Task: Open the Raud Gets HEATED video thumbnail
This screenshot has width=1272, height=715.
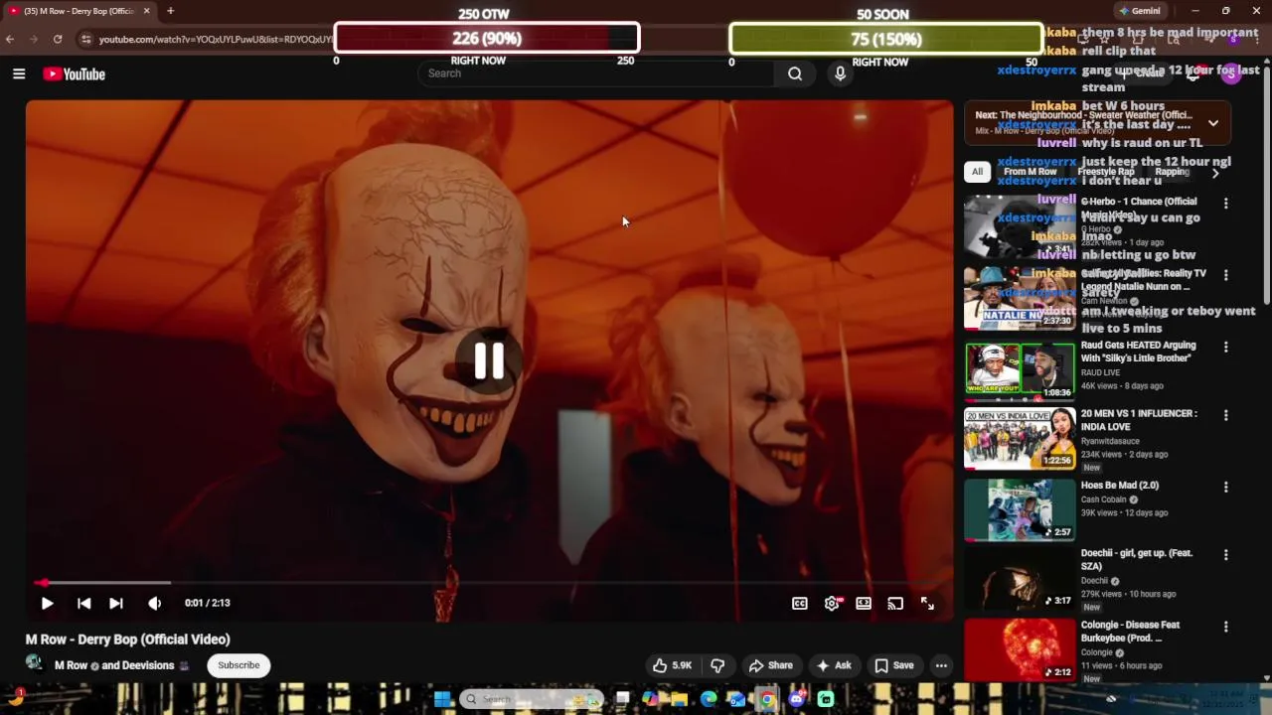Action: tap(1020, 369)
